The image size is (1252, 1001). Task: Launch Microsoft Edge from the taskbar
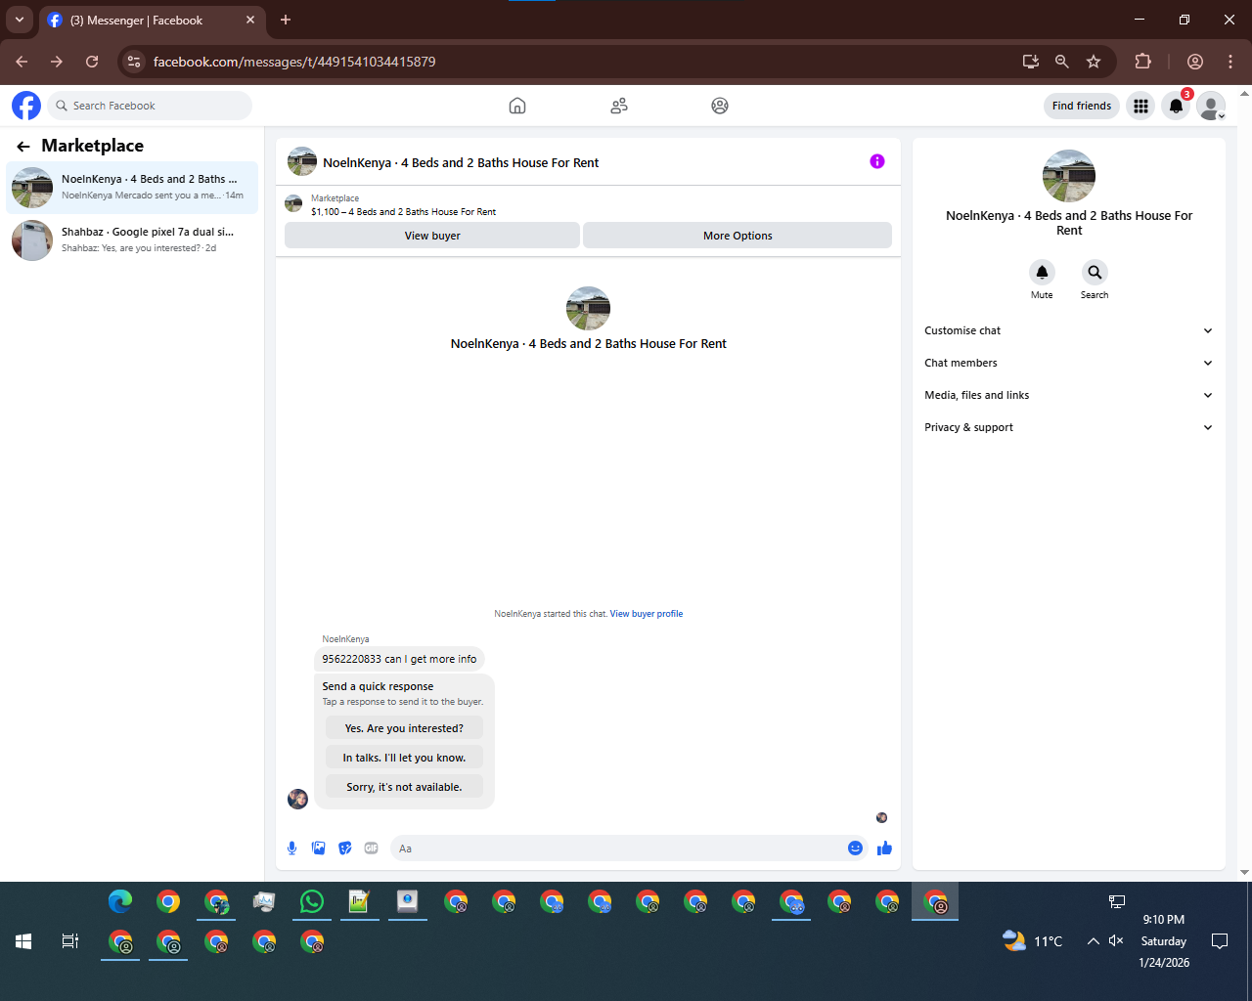pos(120,901)
